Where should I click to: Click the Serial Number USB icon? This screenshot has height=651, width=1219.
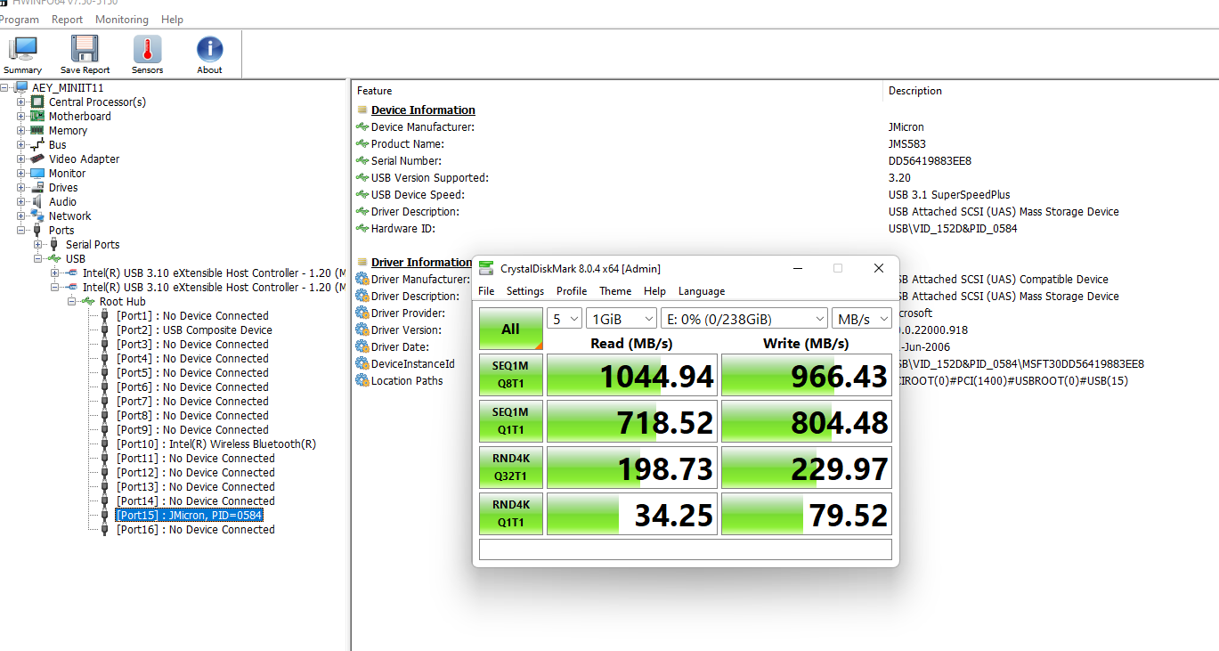(362, 160)
